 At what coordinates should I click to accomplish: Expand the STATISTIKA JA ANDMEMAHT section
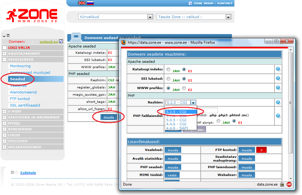click(x=4, y=117)
